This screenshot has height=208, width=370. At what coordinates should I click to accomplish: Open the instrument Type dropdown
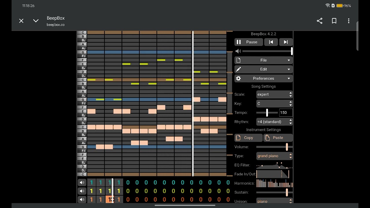274,156
